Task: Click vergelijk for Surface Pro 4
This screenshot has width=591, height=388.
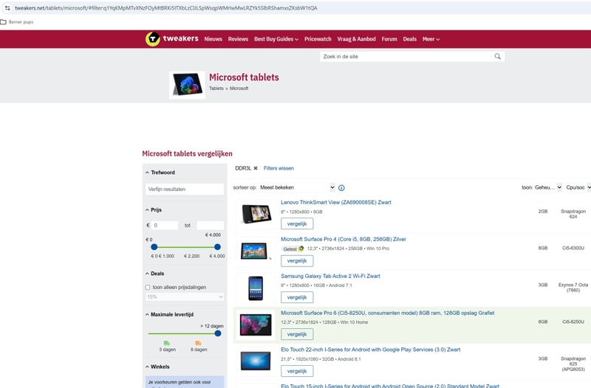Action: click(297, 261)
